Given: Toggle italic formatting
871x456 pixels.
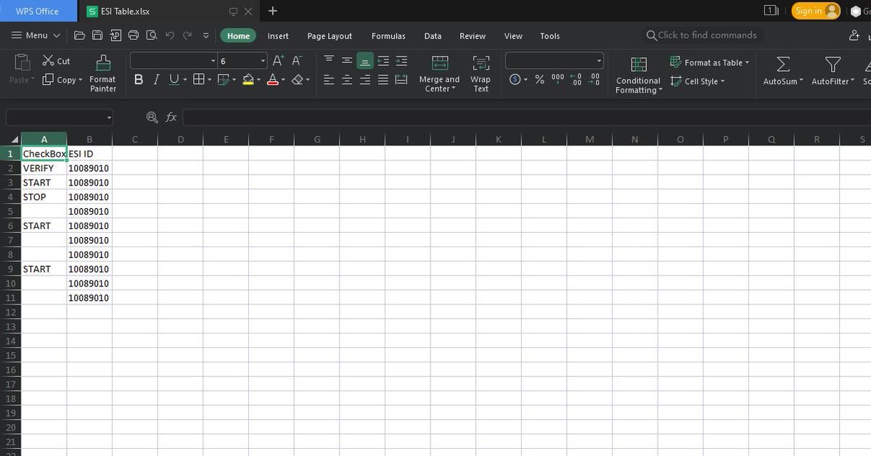Looking at the screenshot, I should (156, 80).
